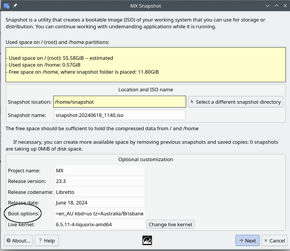Click the Snapshot location label
The image size is (290, 251).
(x=29, y=102)
